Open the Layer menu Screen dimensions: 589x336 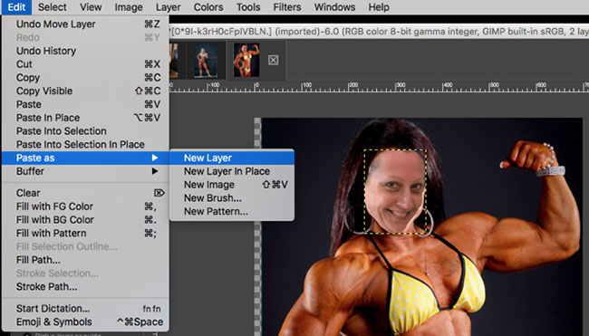pos(168,7)
